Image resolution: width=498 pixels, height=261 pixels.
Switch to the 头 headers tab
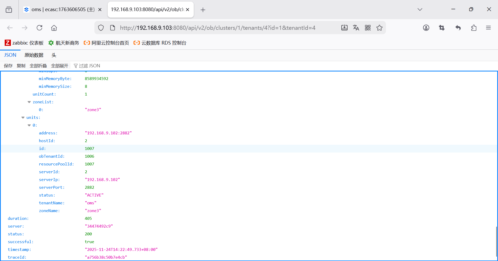(54, 55)
